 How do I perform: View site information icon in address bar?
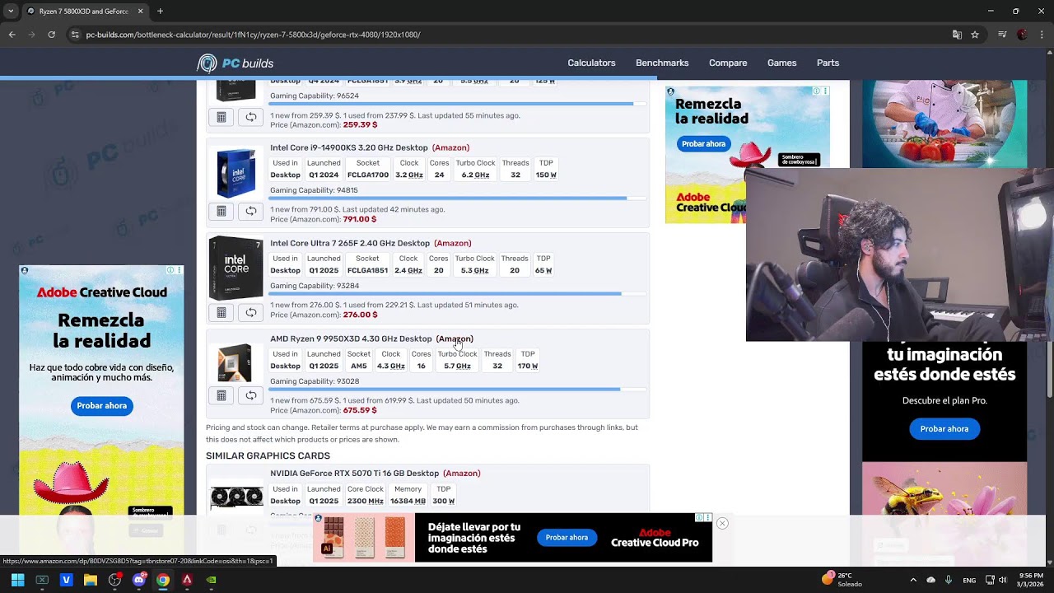tap(75, 35)
